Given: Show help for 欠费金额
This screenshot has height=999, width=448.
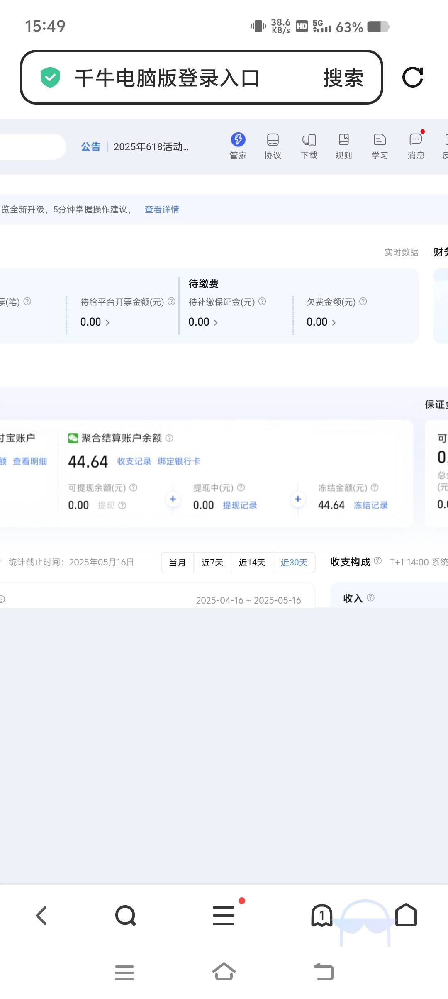Looking at the screenshot, I should (x=363, y=301).
